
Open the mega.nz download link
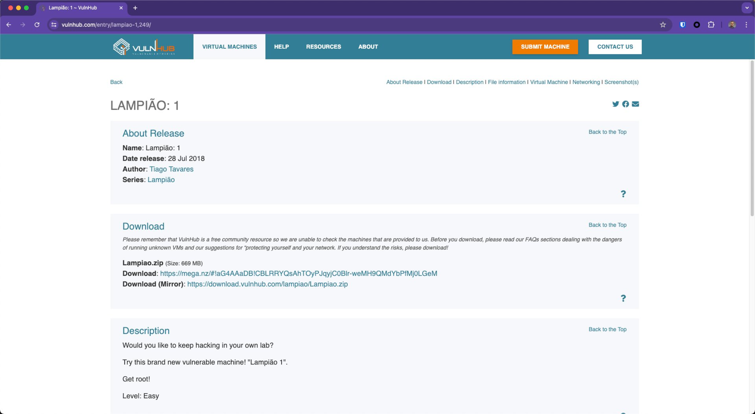pos(299,273)
